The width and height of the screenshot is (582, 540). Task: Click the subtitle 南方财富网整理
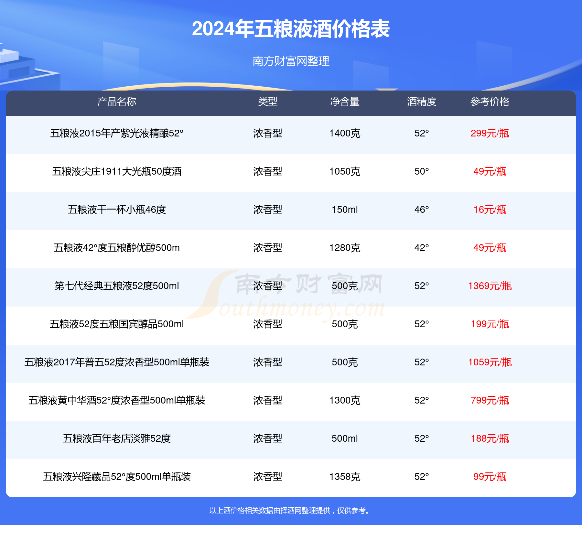click(x=291, y=61)
